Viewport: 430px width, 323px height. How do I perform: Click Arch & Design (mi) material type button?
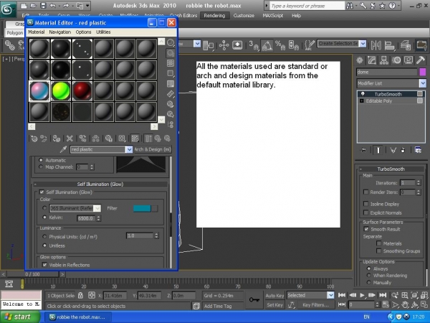(153, 149)
